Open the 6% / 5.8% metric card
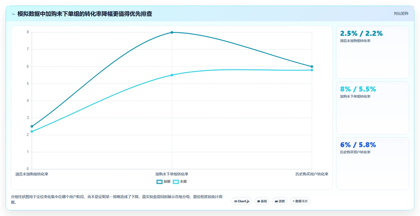 372,163
